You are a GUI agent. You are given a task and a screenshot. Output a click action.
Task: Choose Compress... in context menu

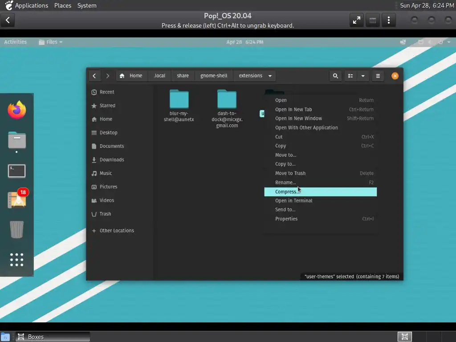tap(321, 192)
